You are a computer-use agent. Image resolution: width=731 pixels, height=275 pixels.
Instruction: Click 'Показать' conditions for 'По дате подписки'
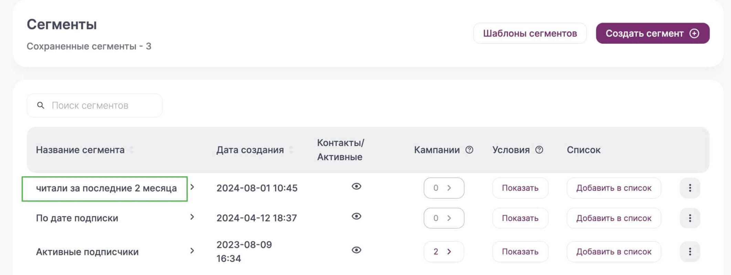click(x=520, y=218)
